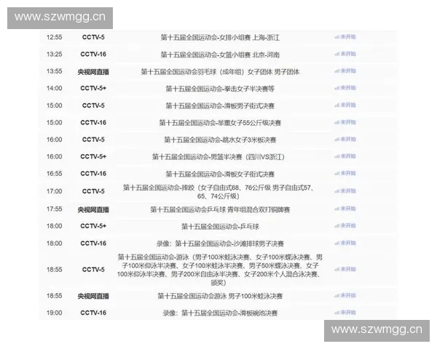Click 未开始 status for 13:55 羽毛球 row
Image resolution: width=437 pixels, height=349 pixels.
click(x=345, y=71)
